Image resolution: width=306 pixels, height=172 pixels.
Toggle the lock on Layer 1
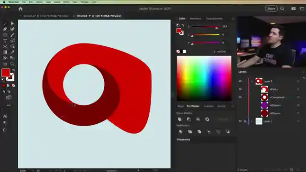tap(245, 121)
